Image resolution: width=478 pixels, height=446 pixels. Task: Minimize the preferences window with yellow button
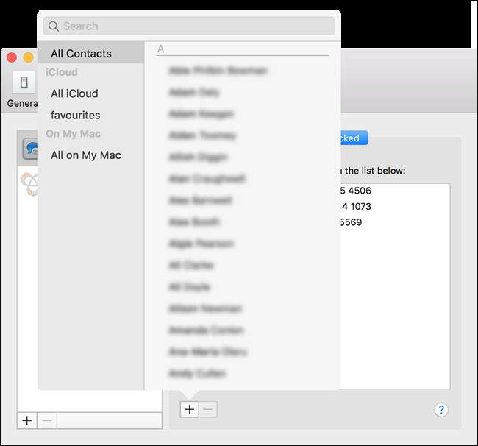pos(29,57)
